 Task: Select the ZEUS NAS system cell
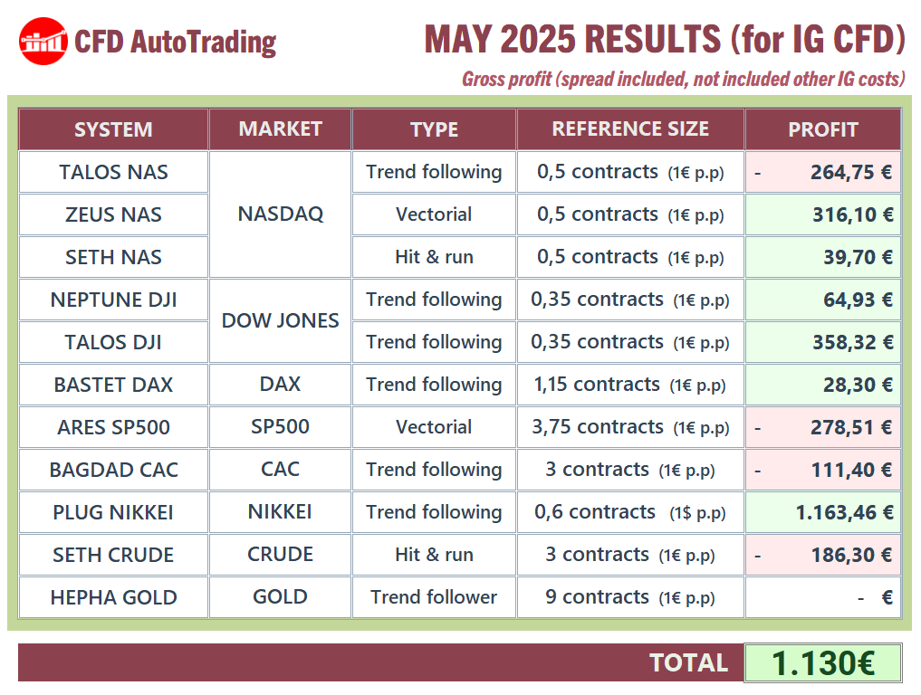[x=113, y=214]
